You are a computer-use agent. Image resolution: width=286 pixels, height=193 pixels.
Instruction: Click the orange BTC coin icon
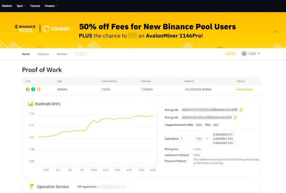27,89
